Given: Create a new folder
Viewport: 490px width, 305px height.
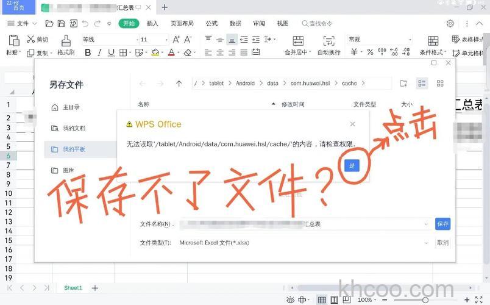Looking at the screenshot, I should pyautogui.click(x=403, y=83).
